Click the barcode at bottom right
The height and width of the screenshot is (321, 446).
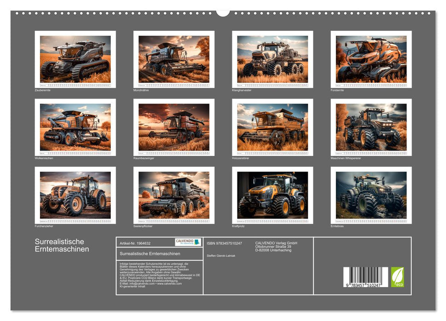[366, 277]
